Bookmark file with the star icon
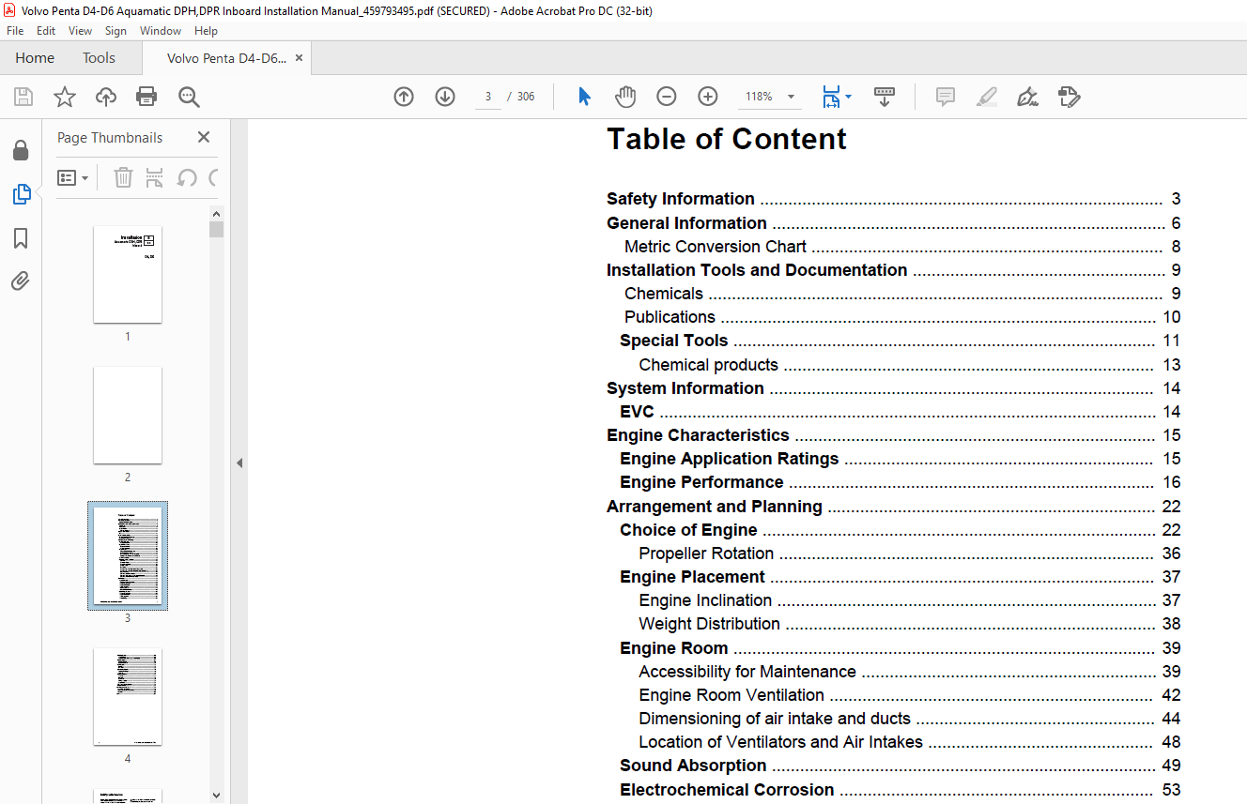 pyautogui.click(x=65, y=97)
